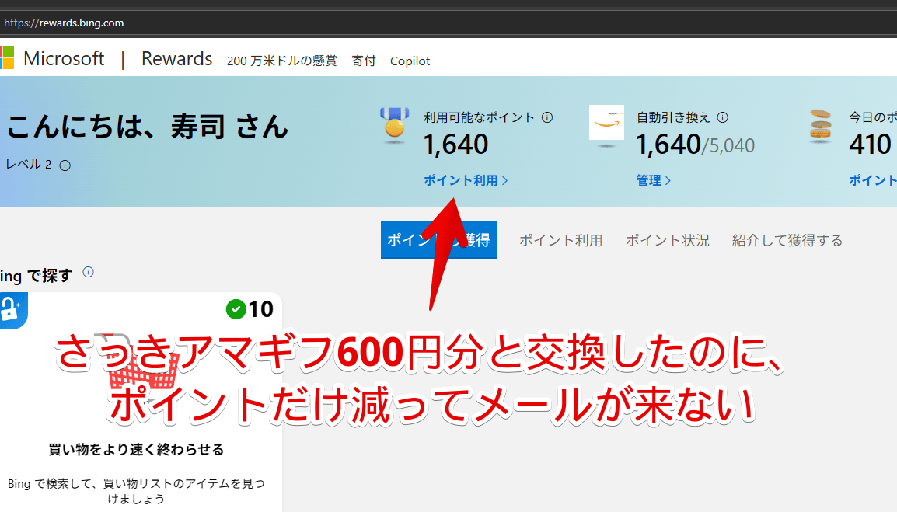The image size is (897, 512).
Task: Select the ポイントの獲得 tab
Action: (438, 240)
